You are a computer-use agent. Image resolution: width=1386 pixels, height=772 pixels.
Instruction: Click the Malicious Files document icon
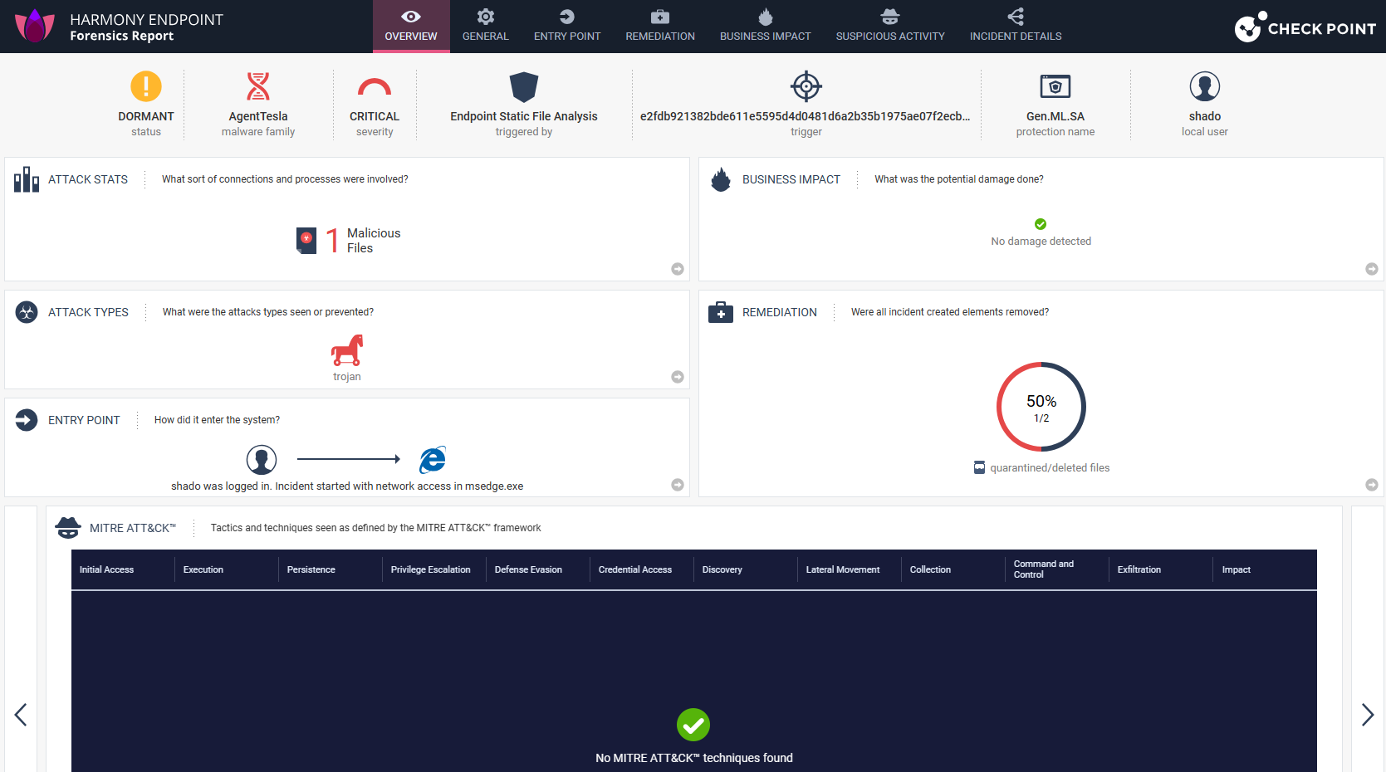tap(306, 241)
